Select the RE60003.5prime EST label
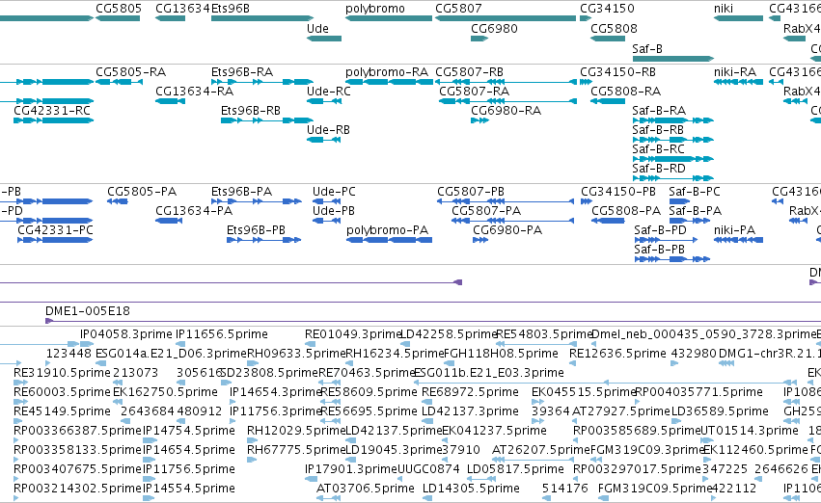Screen dimensions: 821x503 62,392
